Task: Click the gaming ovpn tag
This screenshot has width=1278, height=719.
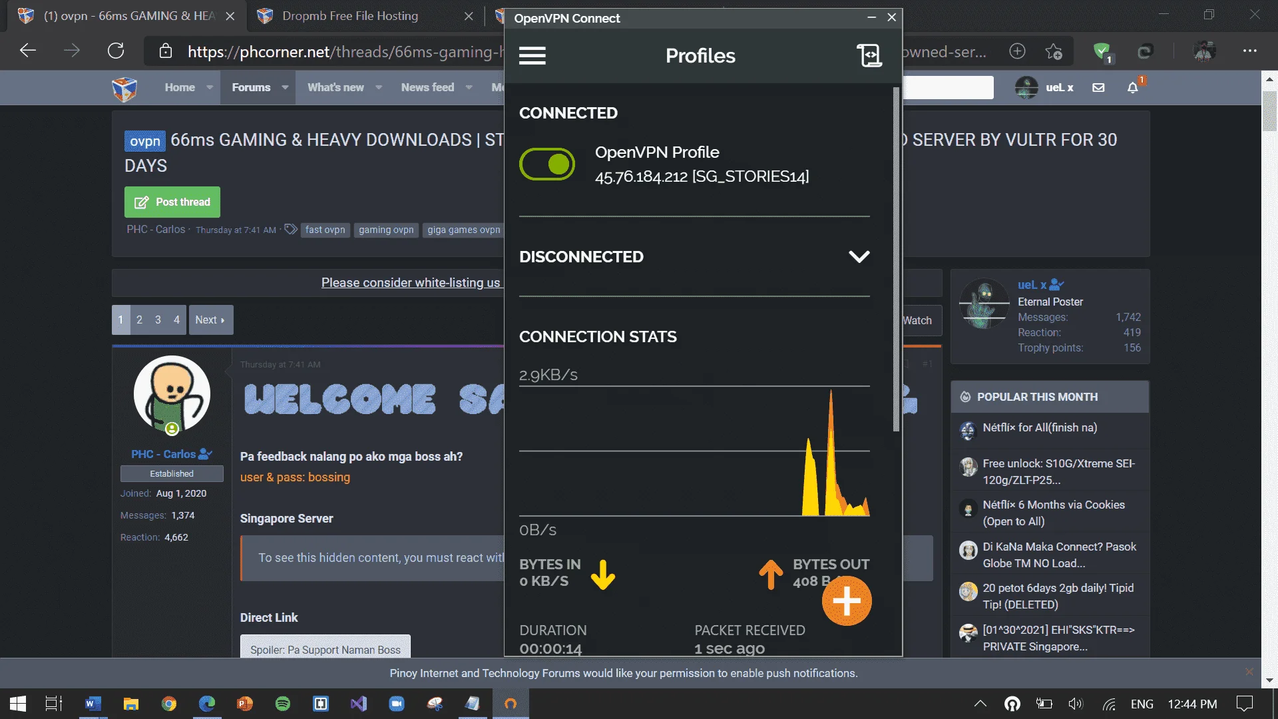Action: pyautogui.click(x=386, y=230)
